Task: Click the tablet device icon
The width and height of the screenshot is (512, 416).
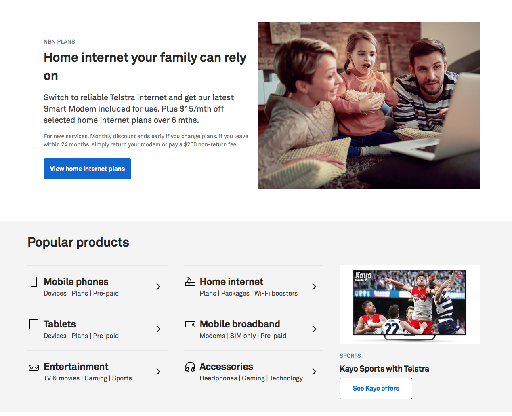Action: coord(34,324)
